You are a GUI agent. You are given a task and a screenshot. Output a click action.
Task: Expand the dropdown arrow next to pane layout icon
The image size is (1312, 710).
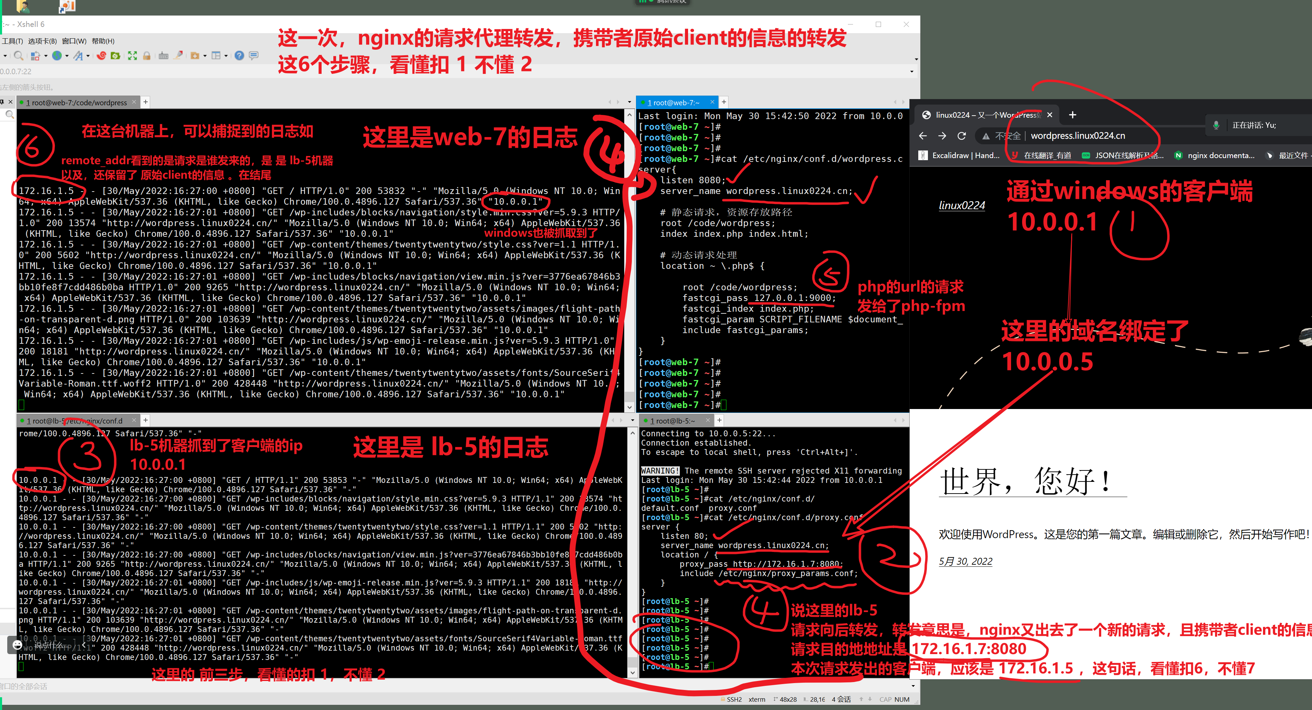click(226, 56)
